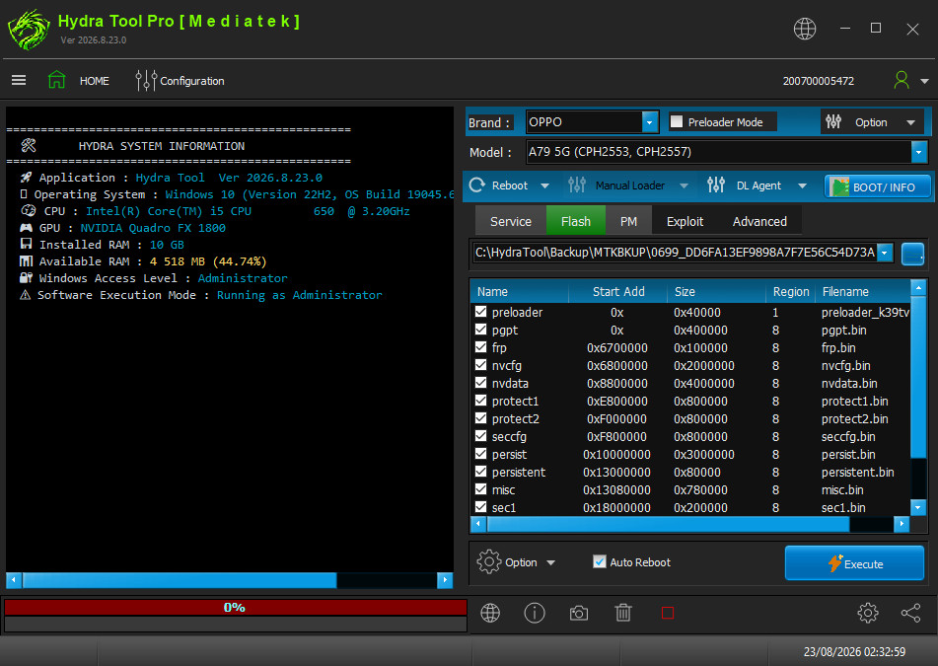The image size is (938, 666).
Task: Click the globe icon in bottom toolbar
Action: [x=490, y=613]
